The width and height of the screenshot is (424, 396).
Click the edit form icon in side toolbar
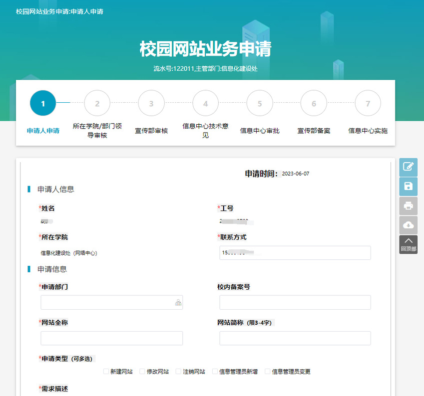tap(408, 167)
